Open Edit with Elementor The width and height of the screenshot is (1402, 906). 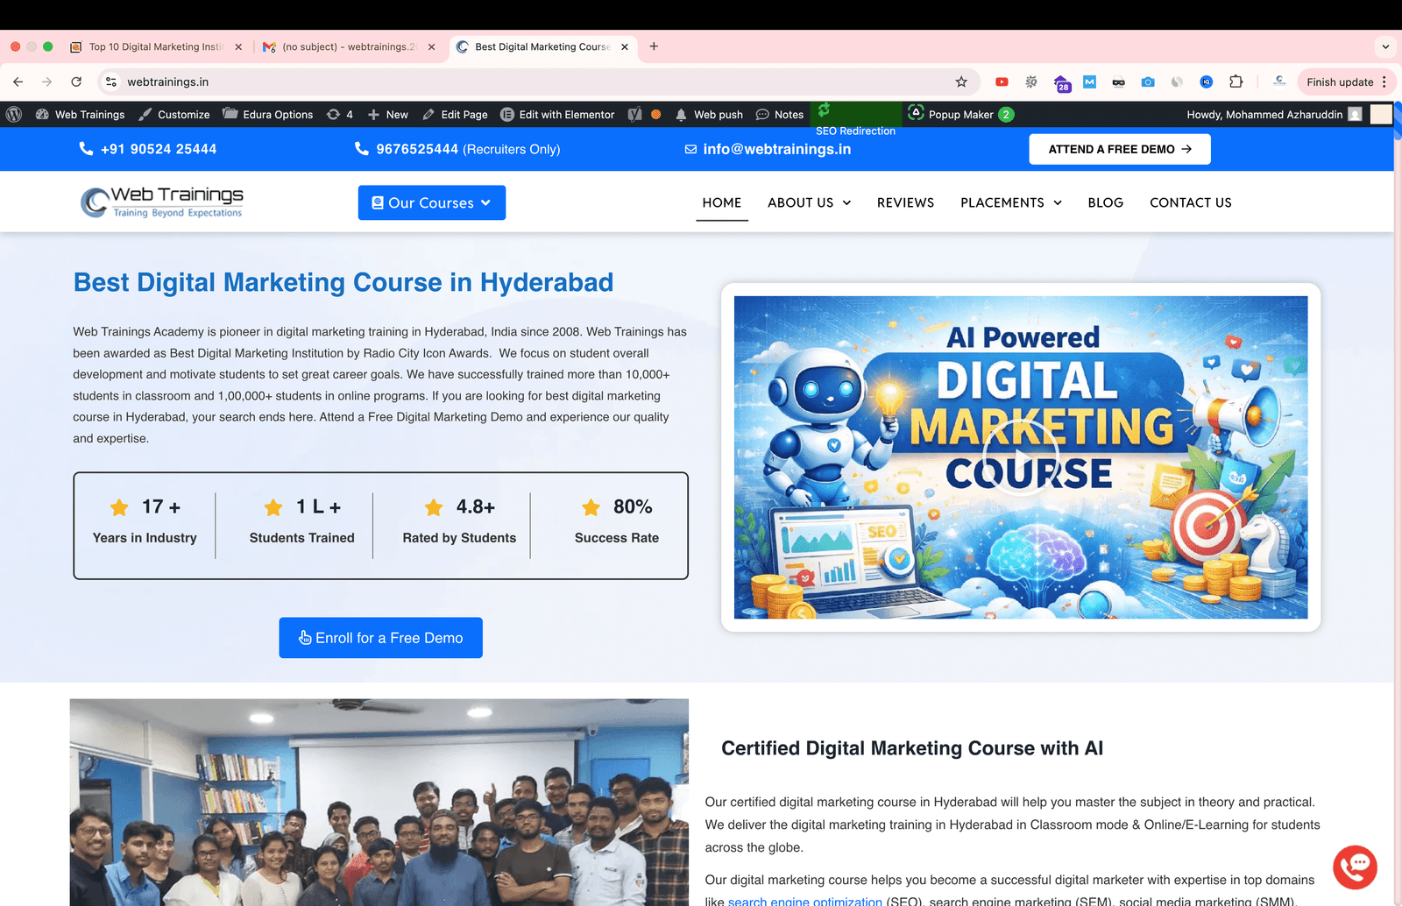[557, 115]
